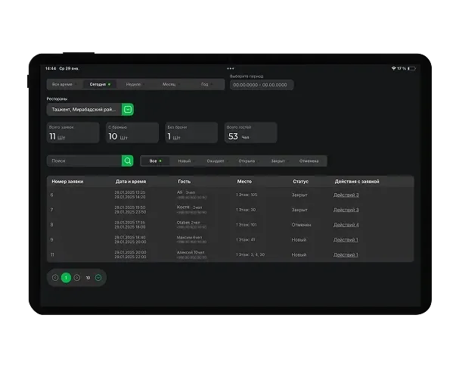Select the Неделя period filter
Viewport: 459px width, 368px height.
135,85
